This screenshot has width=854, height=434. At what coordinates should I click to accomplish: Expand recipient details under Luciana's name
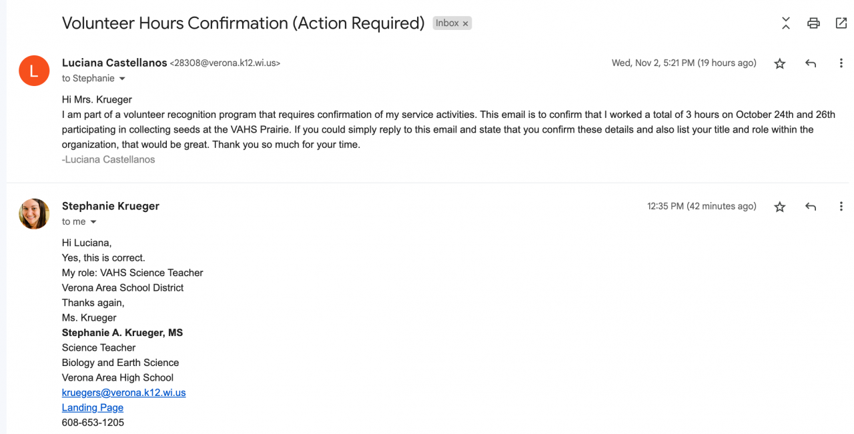(x=122, y=79)
